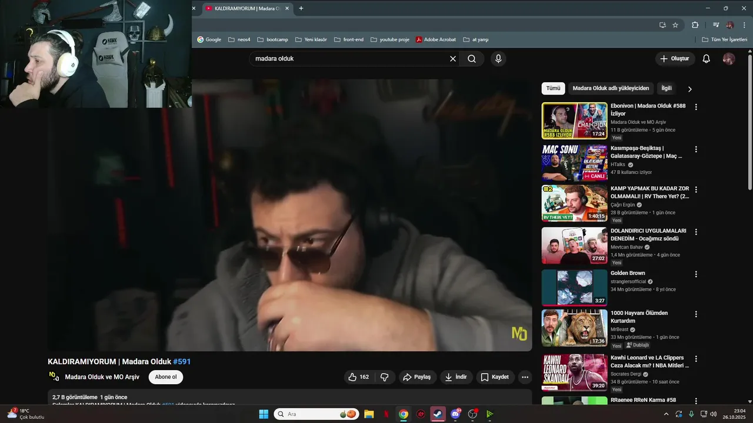Open YouTube notifications bell

click(x=707, y=59)
